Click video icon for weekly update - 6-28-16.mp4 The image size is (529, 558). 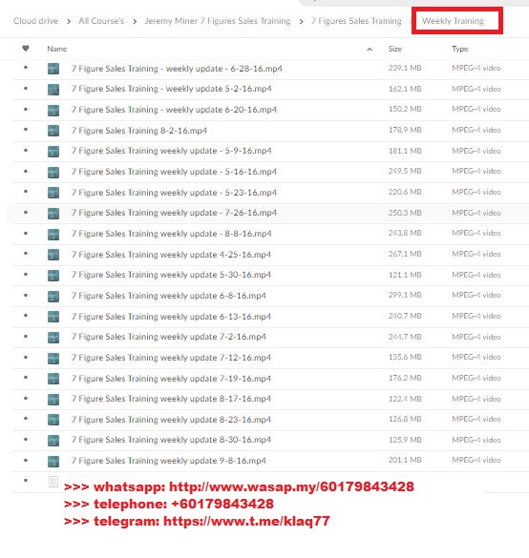click(53, 69)
